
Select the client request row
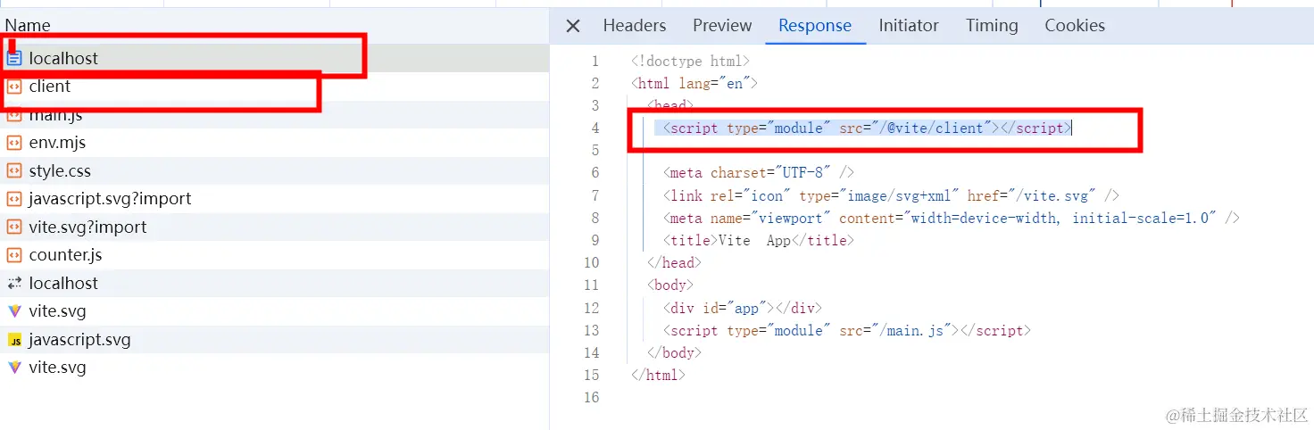(x=274, y=87)
